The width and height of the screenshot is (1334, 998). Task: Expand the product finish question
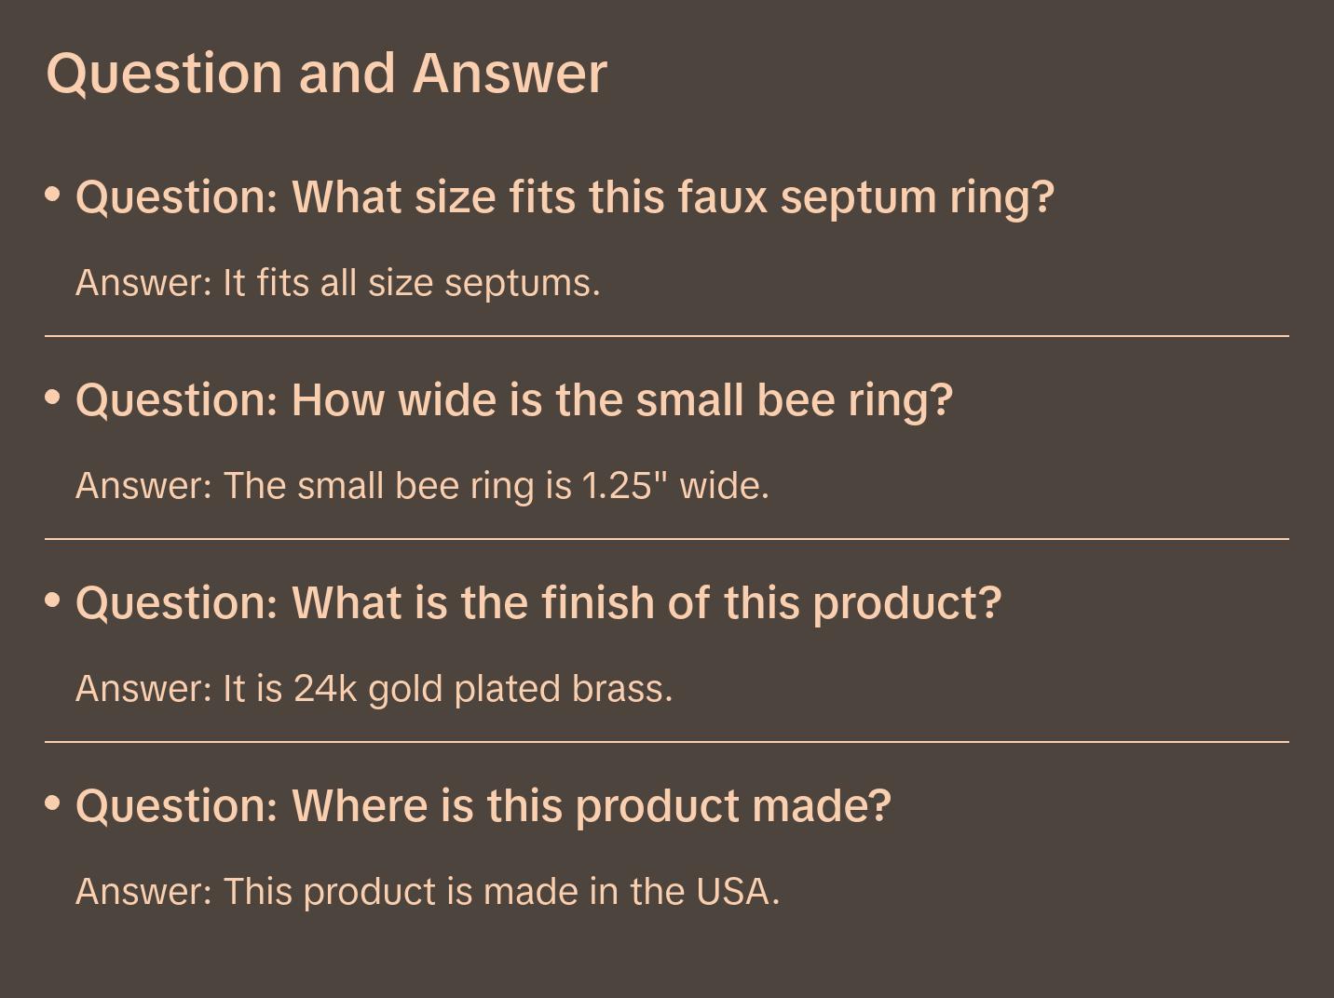click(x=538, y=603)
